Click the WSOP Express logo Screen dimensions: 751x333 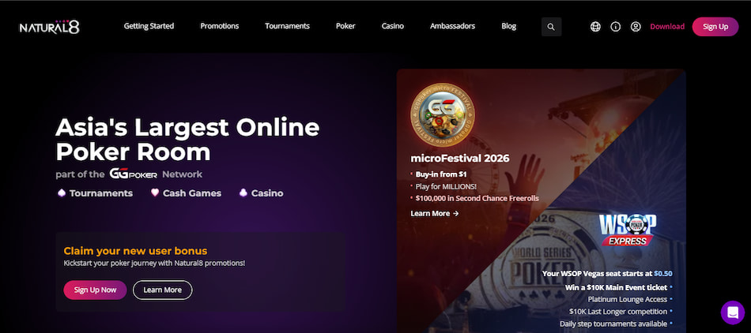[x=628, y=230]
